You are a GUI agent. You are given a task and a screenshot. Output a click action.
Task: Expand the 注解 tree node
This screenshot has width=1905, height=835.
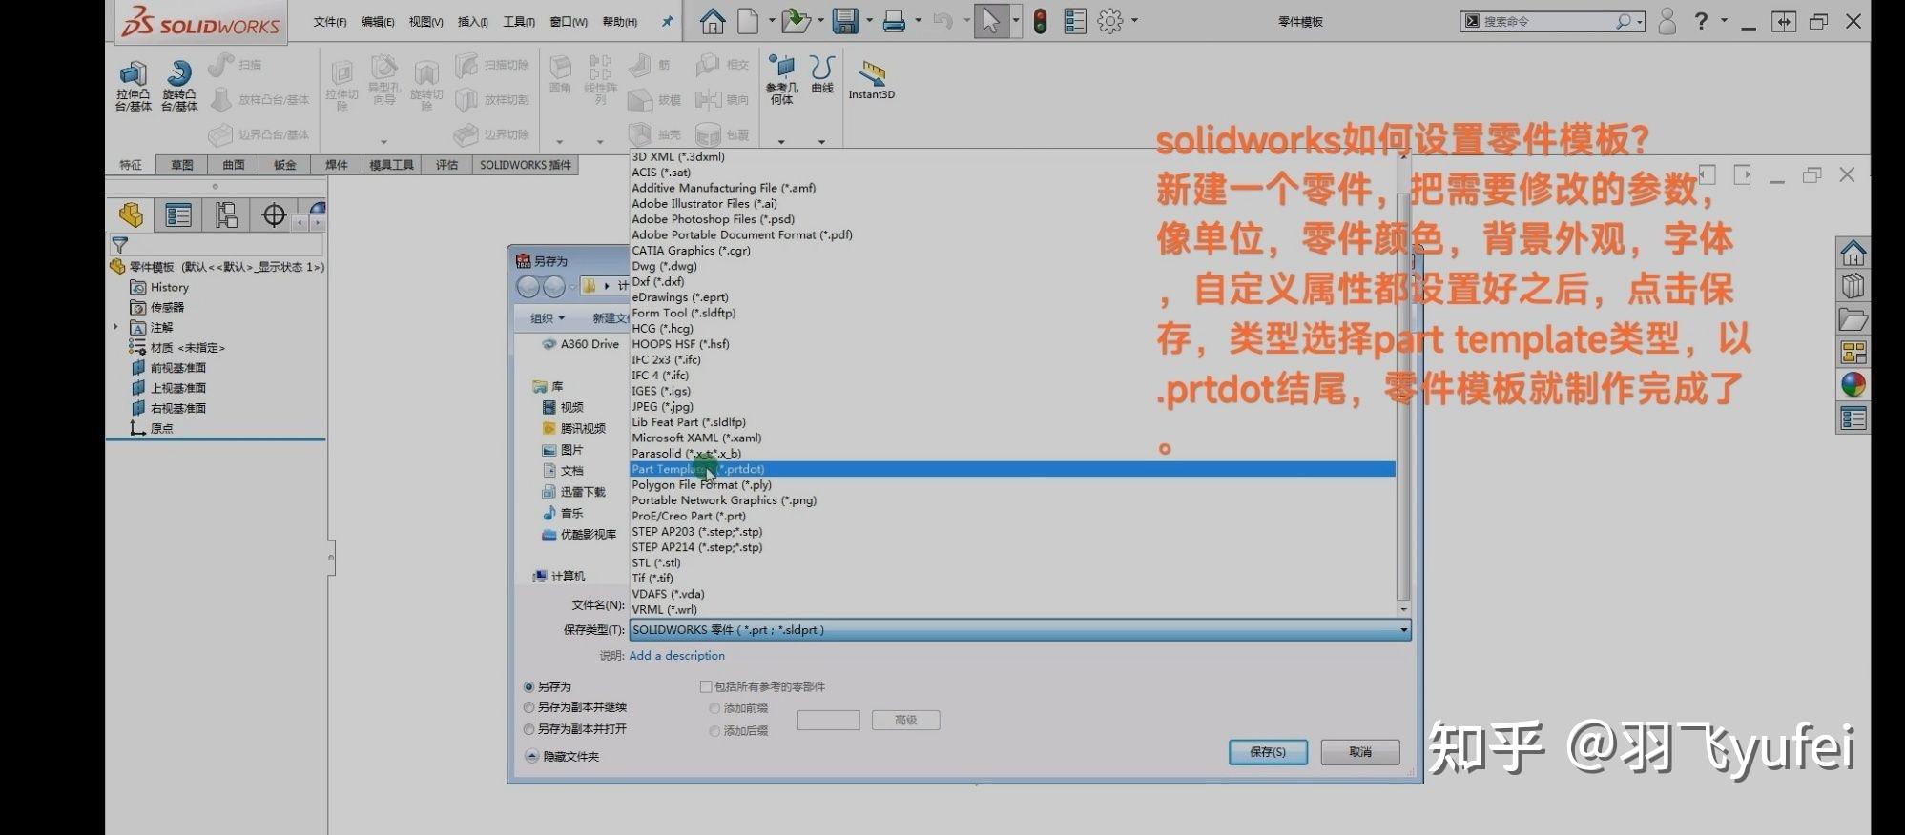pyautogui.click(x=116, y=327)
